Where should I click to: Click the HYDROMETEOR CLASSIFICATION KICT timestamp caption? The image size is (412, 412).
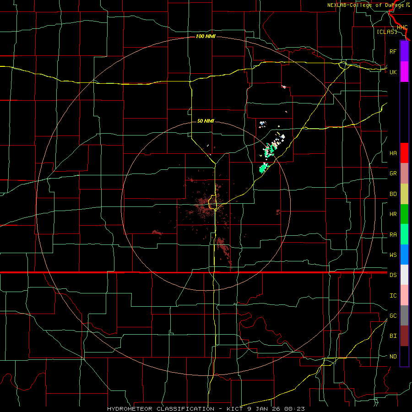coord(206,409)
